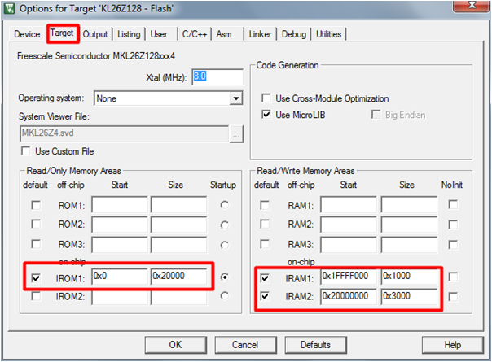The image size is (492, 362).
Task: Click the System Viewer File field
Action: pyautogui.click(x=125, y=133)
